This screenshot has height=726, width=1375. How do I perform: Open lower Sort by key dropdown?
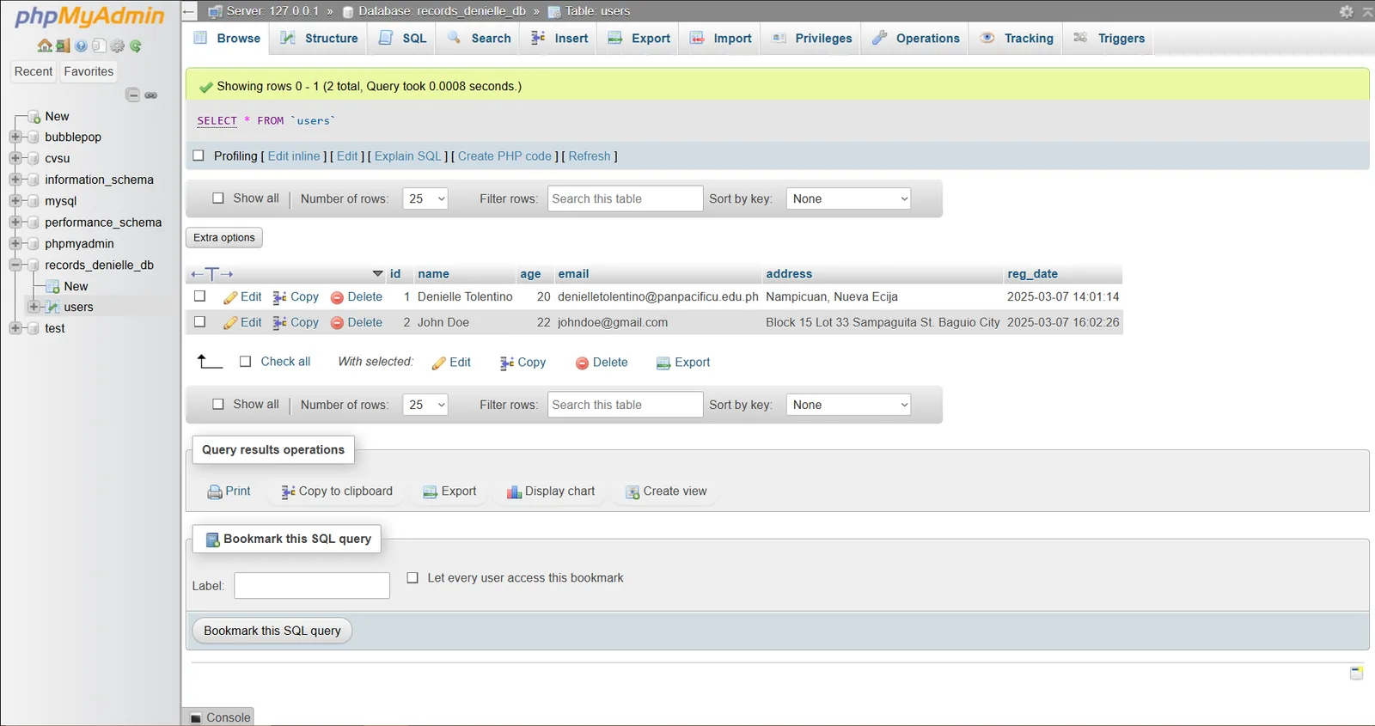pyautogui.click(x=848, y=405)
